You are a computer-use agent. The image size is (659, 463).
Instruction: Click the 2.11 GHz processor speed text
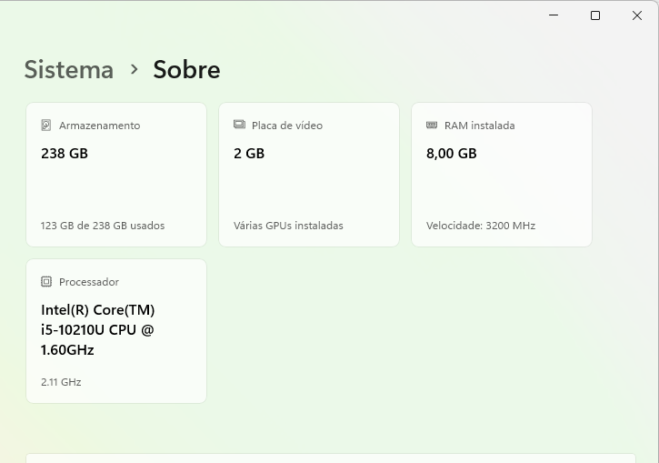pos(61,382)
